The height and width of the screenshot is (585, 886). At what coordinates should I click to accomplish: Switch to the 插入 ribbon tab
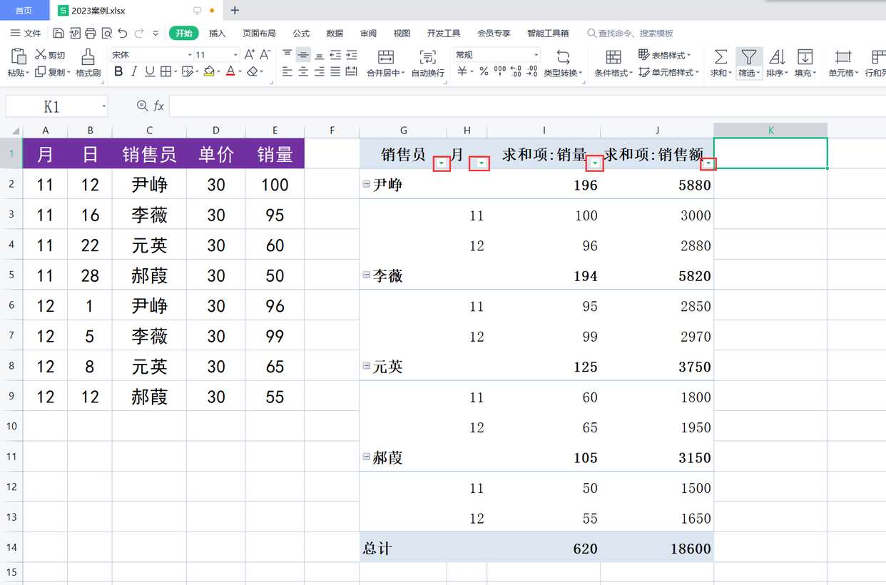[x=217, y=33]
